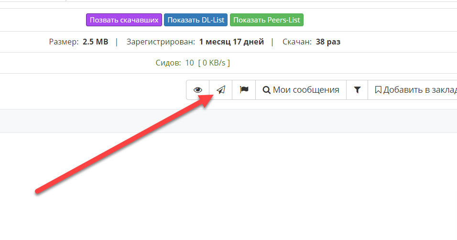Screen dimensions: 457x240
Task: Click the bookmark icon in the toolbar
Action: tap(378, 90)
